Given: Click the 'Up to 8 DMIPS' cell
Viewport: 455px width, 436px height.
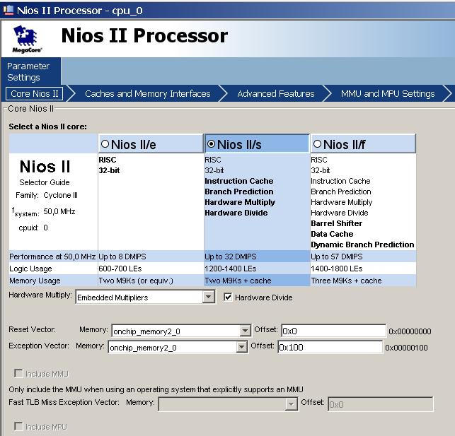Looking at the screenshot, I should point(151,257).
